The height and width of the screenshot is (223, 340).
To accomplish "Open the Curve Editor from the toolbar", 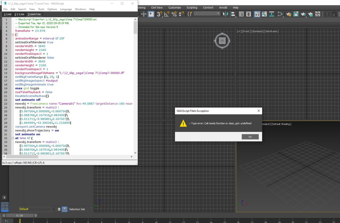I will click(x=264, y=14).
